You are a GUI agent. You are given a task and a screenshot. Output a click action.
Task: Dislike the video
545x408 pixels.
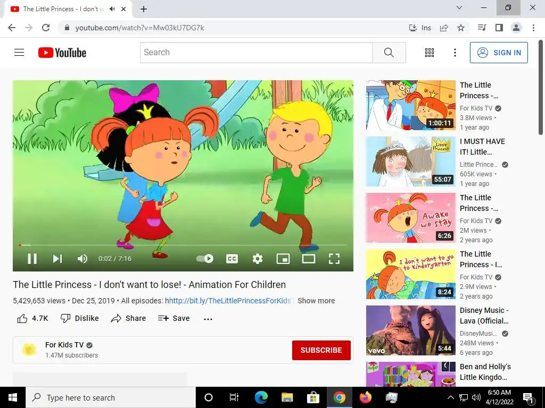coord(80,318)
